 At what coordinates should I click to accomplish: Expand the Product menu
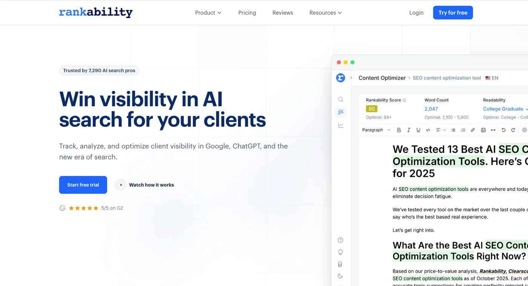[208, 13]
